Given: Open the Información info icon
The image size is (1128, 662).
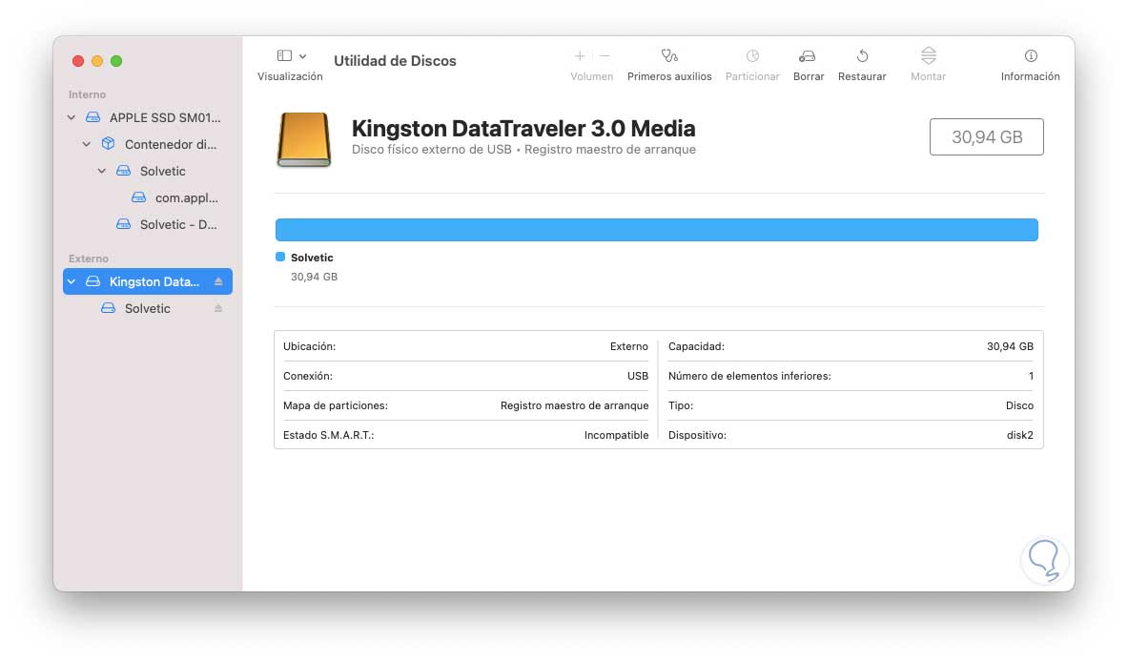Looking at the screenshot, I should [1030, 55].
